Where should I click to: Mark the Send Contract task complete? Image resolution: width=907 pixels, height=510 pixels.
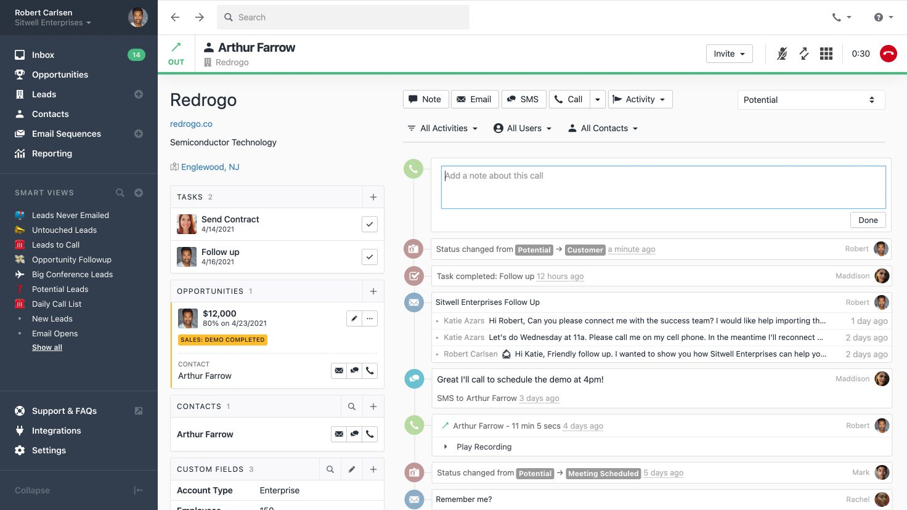point(369,224)
